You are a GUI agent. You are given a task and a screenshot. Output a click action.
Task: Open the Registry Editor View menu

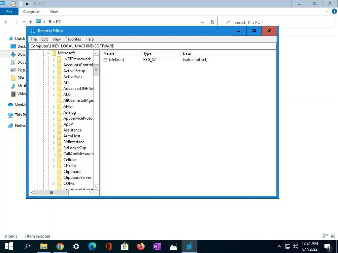pyautogui.click(x=56, y=39)
